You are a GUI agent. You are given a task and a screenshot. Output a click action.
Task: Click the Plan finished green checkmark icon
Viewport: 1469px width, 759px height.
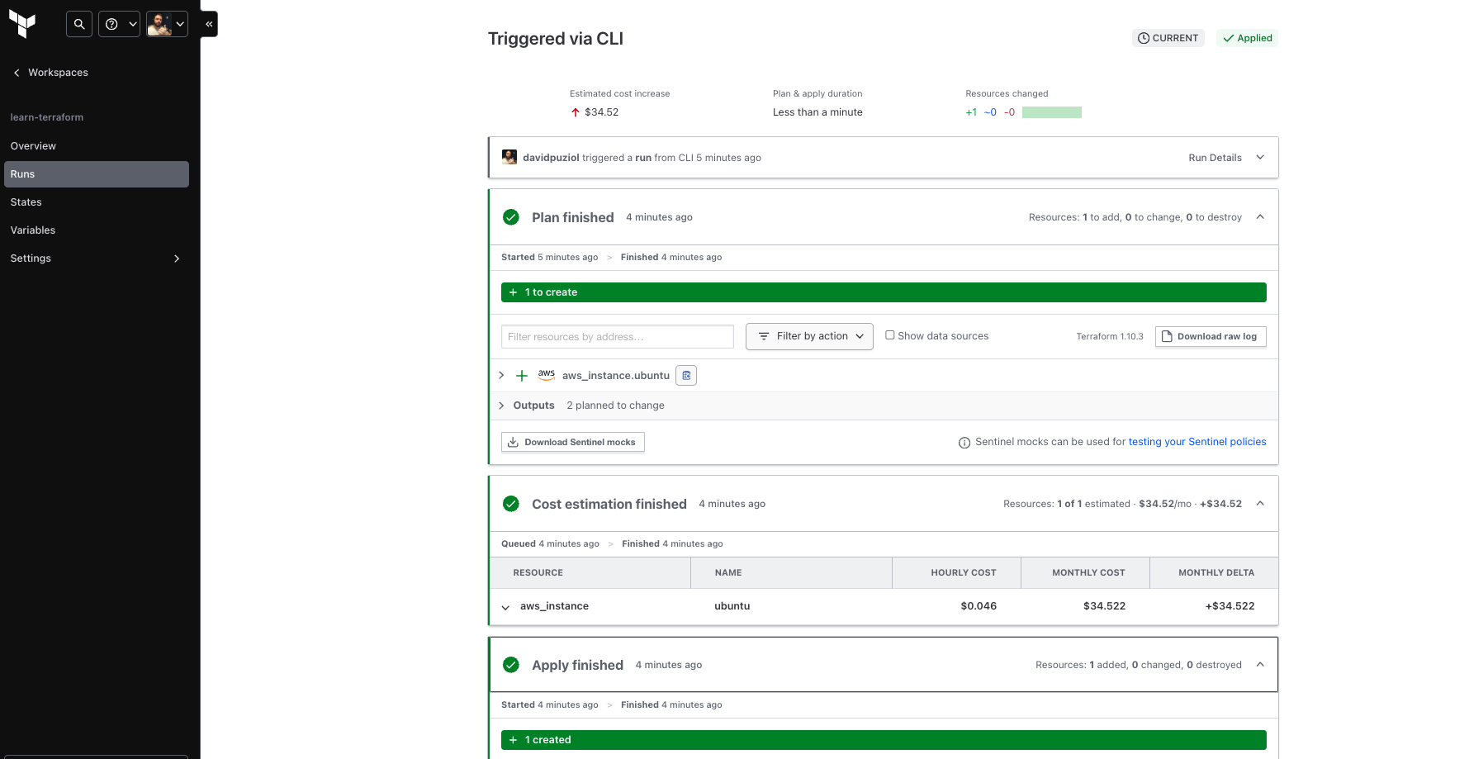(x=511, y=217)
